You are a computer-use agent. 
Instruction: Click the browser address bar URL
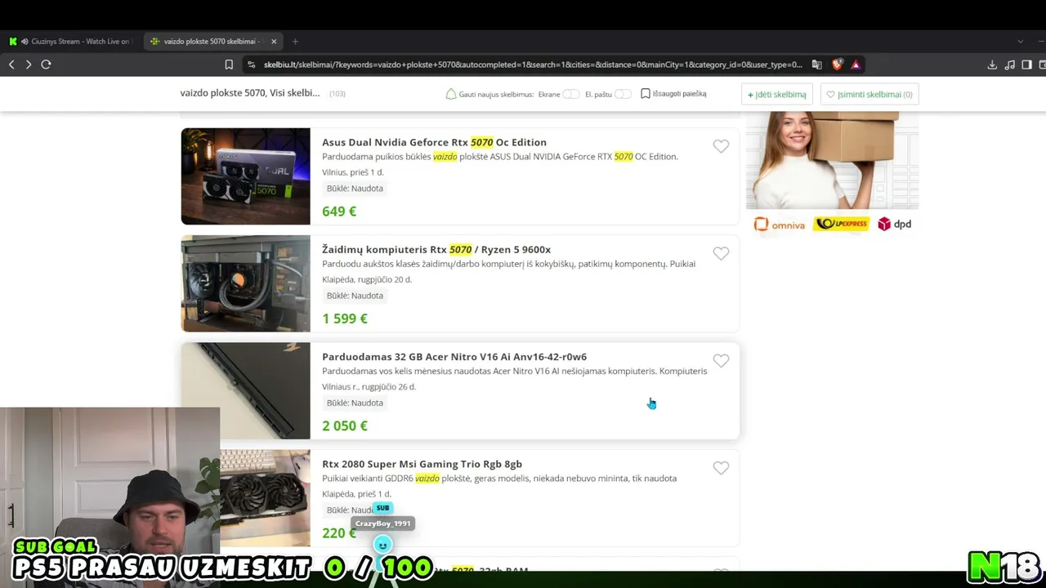pyautogui.click(x=533, y=65)
